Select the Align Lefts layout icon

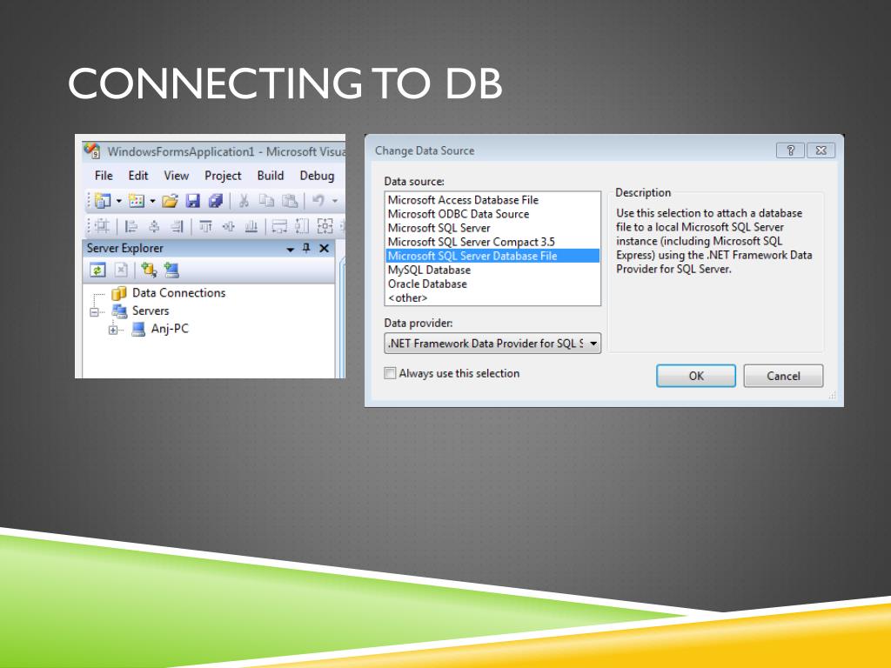tap(131, 227)
